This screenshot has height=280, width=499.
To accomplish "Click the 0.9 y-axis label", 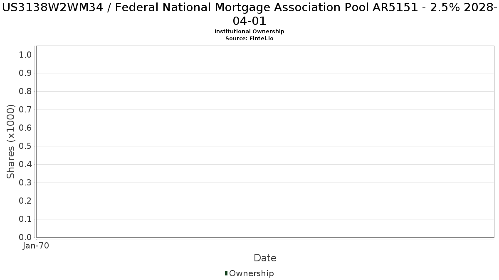I will pyautogui.click(x=26, y=73).
